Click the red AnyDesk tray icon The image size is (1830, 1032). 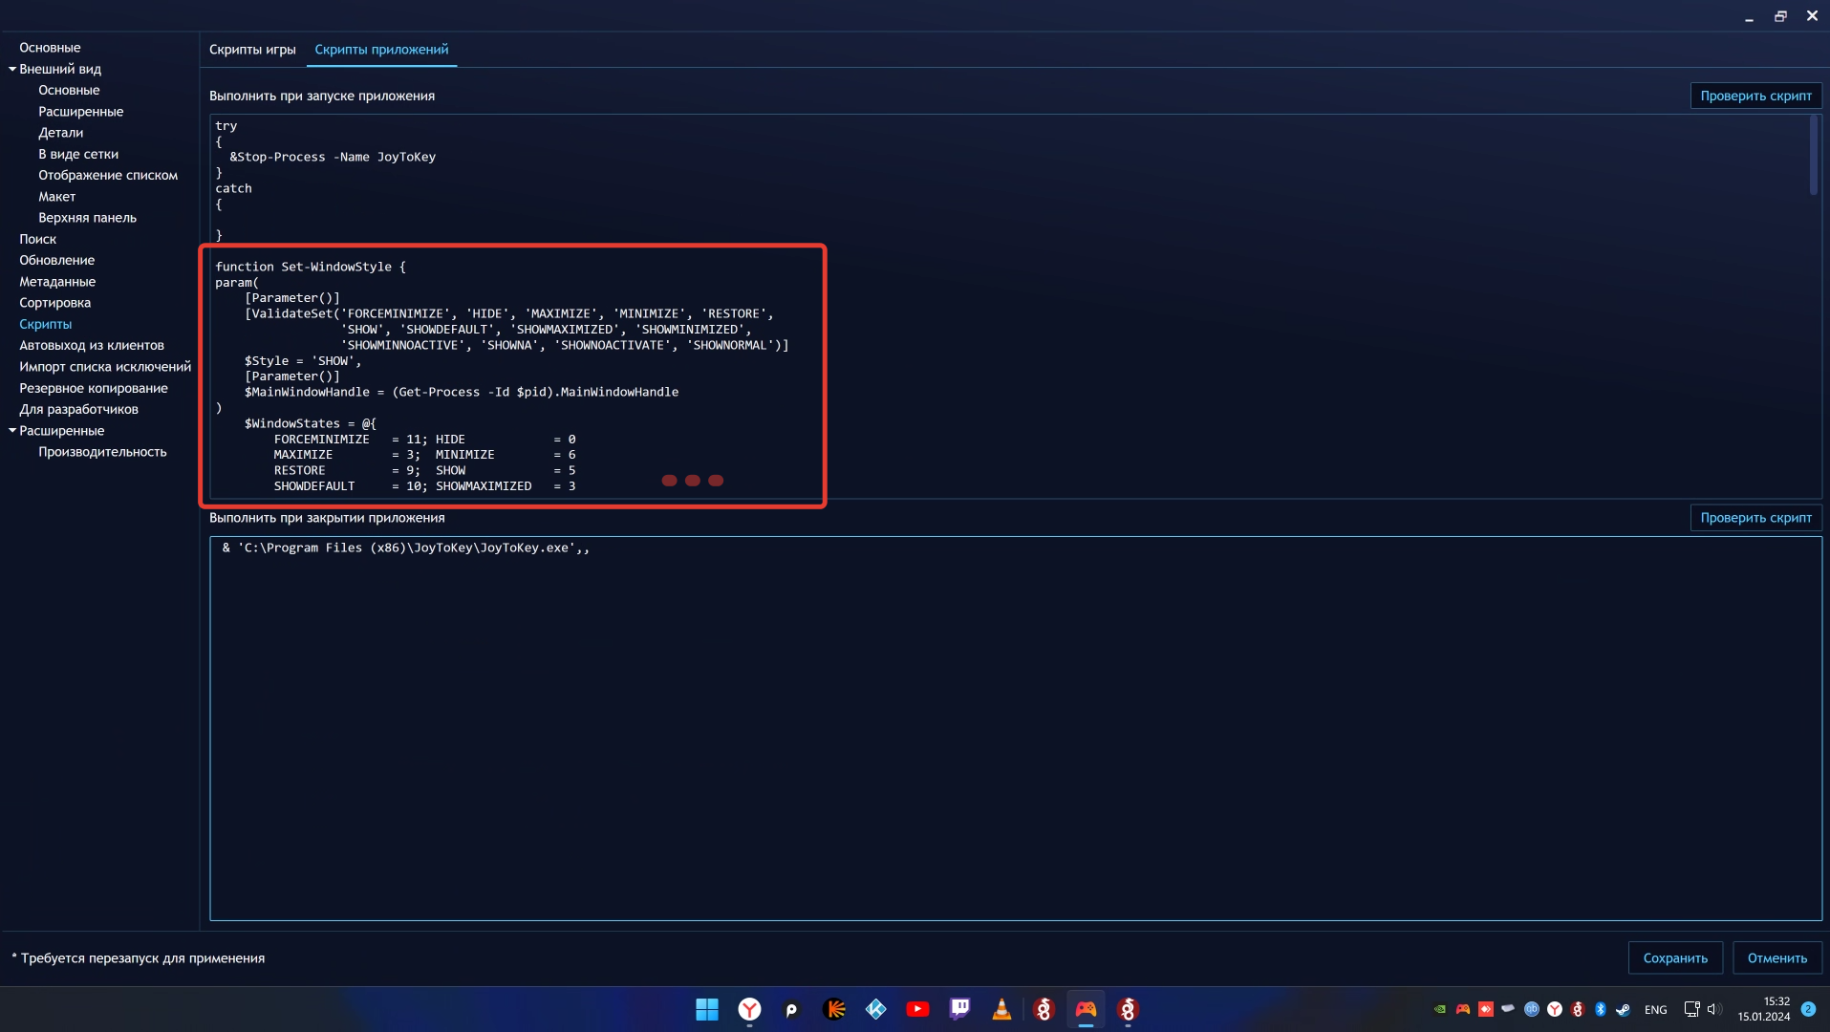click(x=1486, y=1009)
